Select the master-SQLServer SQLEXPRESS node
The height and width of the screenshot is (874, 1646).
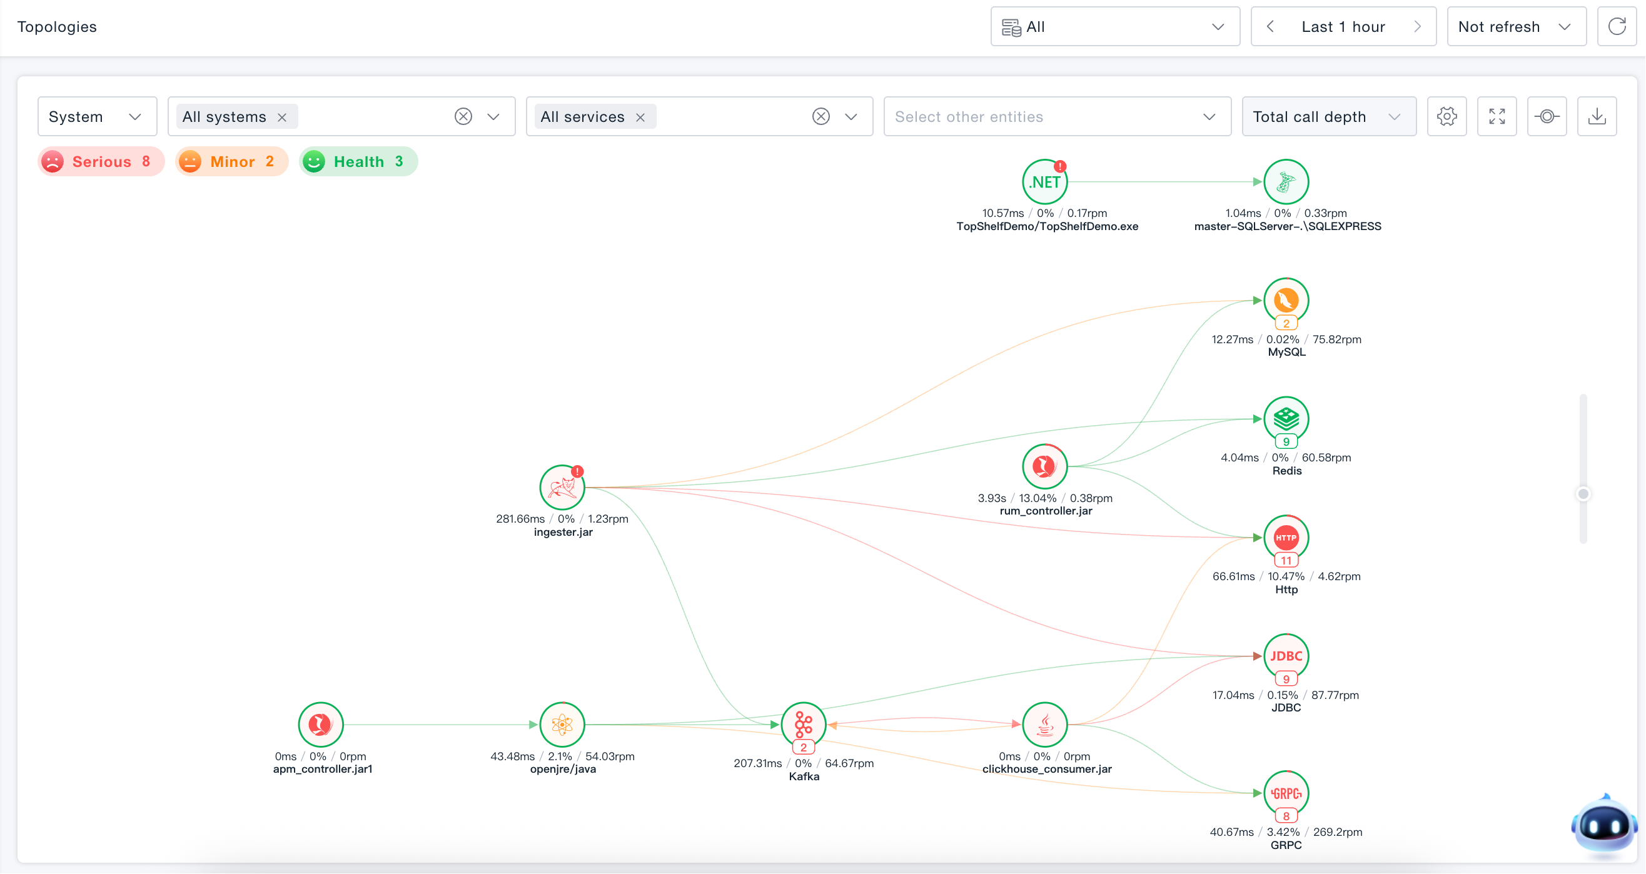[1286, 182]
